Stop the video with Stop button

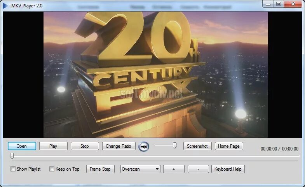coord(85,146)
